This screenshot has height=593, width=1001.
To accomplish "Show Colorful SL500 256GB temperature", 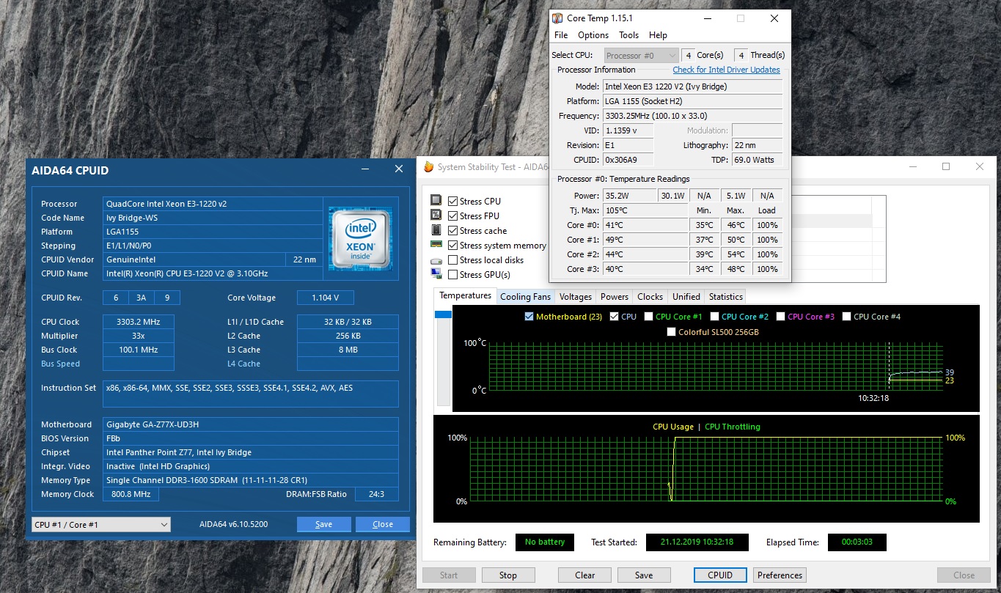I will [x=671, y=332].
